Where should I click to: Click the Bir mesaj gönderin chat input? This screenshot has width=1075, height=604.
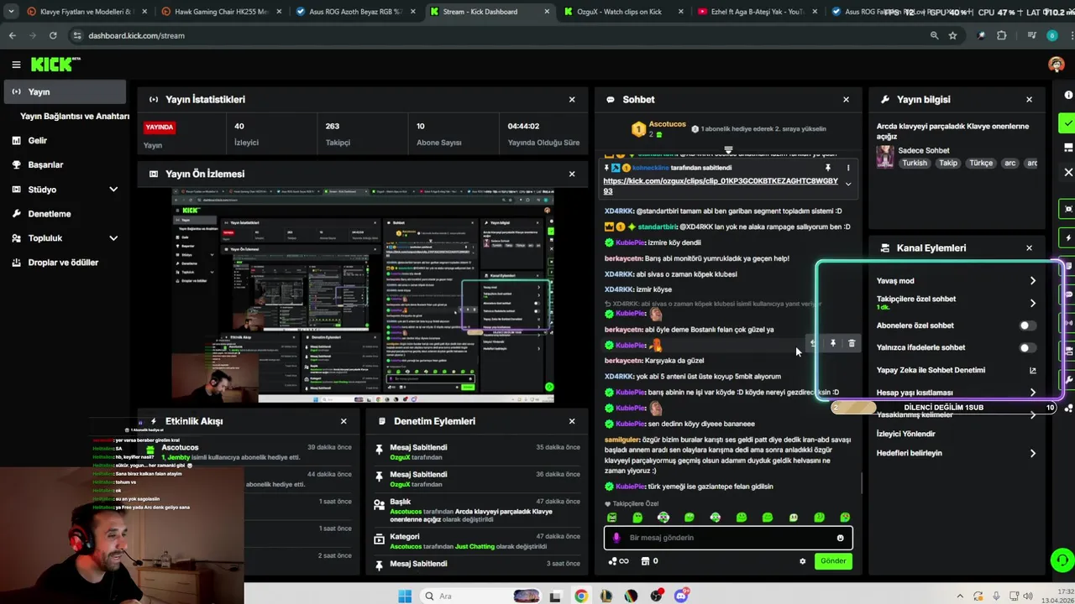pyautogui.click(x=727, y=538)
